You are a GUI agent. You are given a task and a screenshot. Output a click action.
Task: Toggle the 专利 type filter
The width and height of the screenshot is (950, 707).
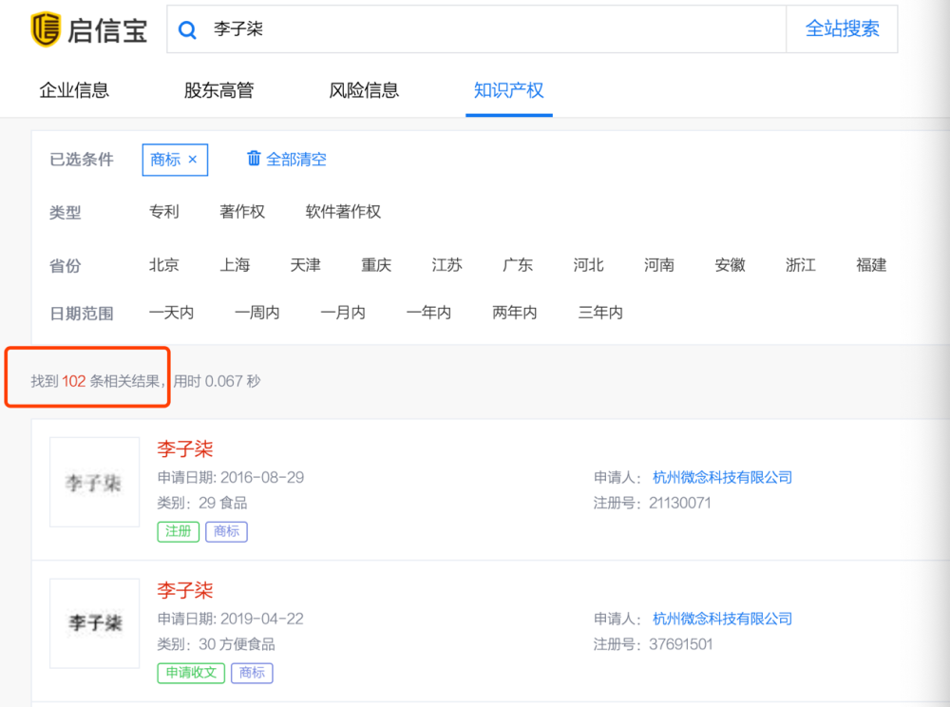[x=163, y=212]
